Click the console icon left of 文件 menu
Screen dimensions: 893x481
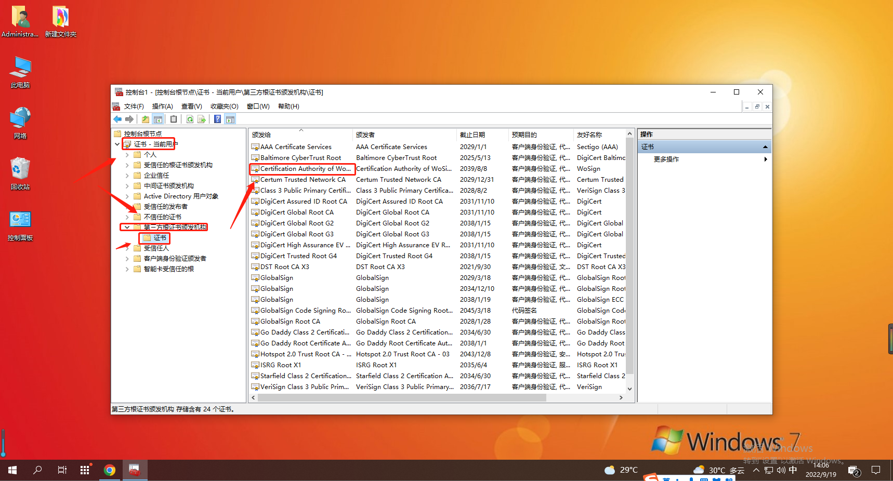[x=116, y=106]
